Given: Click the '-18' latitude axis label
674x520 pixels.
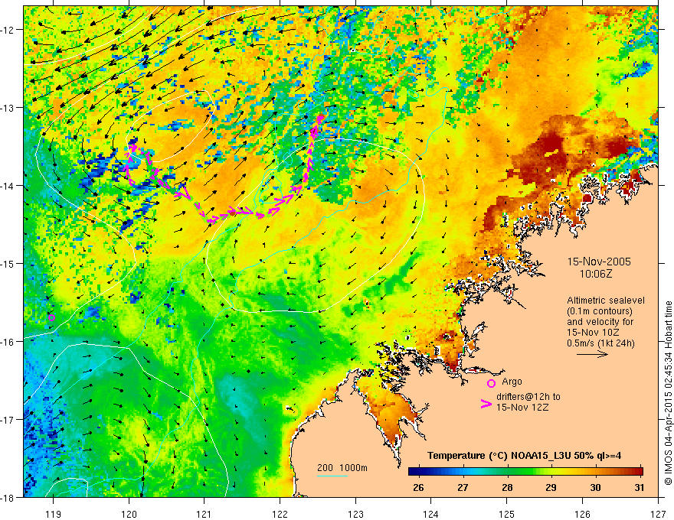Looking at the screenshot, I should coord(8,497).
